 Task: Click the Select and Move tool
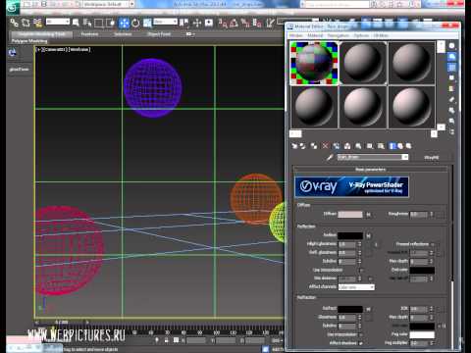pyautogui.click(x=124, y=23)
